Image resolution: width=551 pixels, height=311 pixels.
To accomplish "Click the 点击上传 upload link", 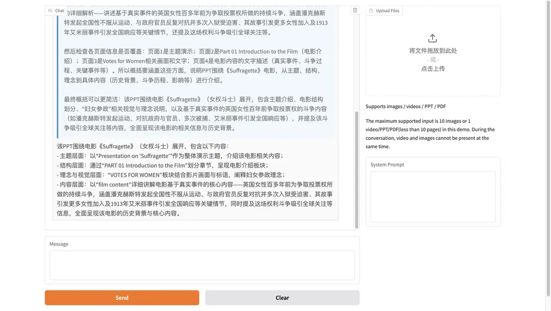I will 433,69.
